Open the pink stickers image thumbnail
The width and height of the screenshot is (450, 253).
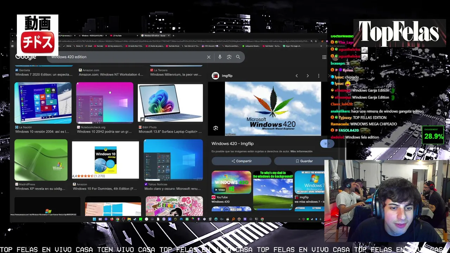pos(174,206)
